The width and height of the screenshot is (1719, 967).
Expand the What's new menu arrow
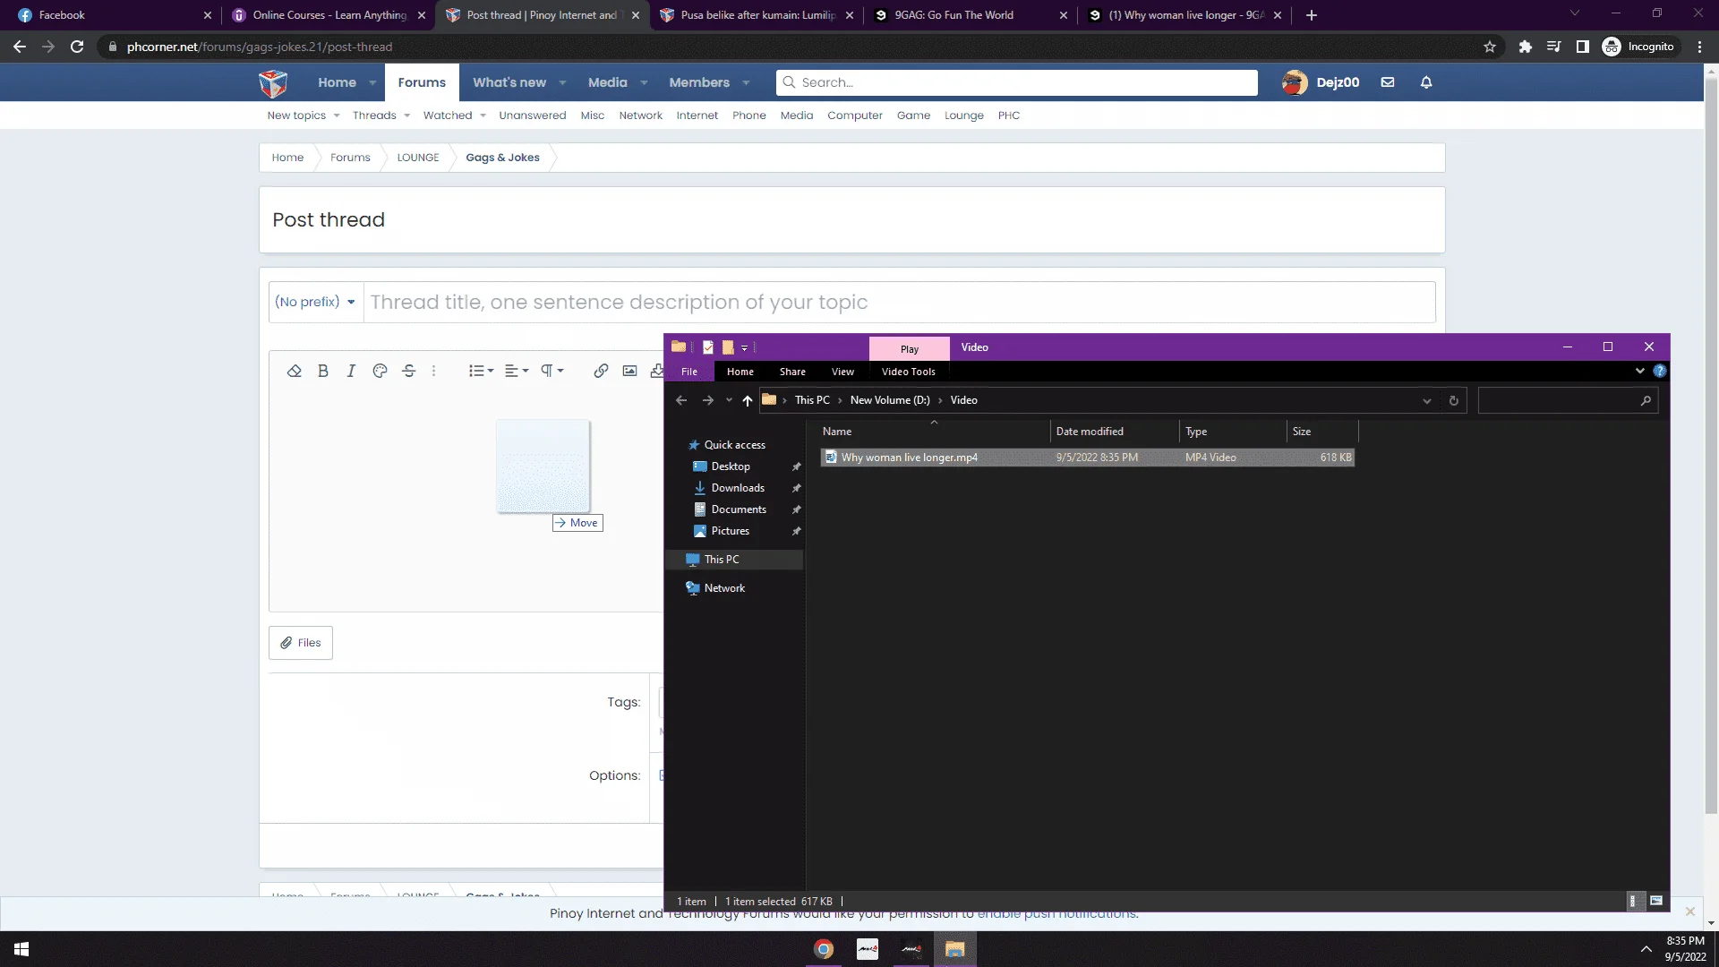click(x=562, y=82)
